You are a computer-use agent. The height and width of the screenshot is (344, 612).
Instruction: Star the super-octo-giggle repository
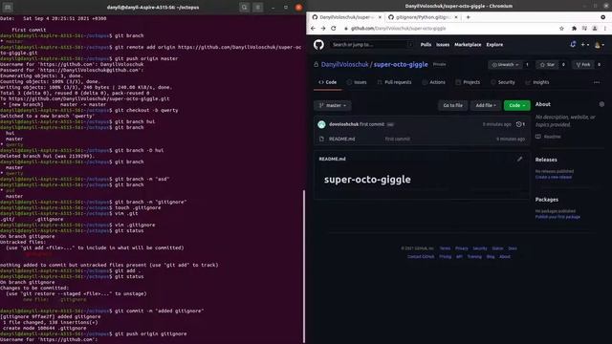(548, 65)
